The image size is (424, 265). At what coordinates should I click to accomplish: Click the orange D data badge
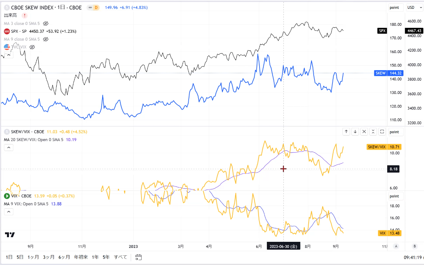[96, 8]
